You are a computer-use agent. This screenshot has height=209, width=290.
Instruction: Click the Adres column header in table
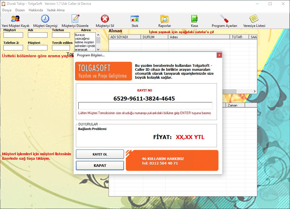click(199, 37)
